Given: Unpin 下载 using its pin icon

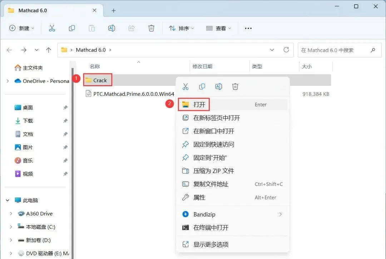Looking at the screenshot, I should pyautogui.click(x=65, y=121).
